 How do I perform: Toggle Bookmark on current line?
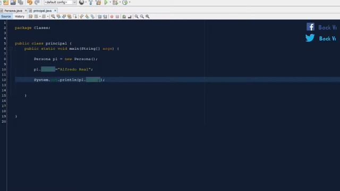(x=92, y=16)
